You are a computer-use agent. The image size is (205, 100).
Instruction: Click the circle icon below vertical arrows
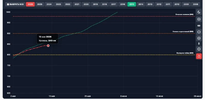pos(199,49)
